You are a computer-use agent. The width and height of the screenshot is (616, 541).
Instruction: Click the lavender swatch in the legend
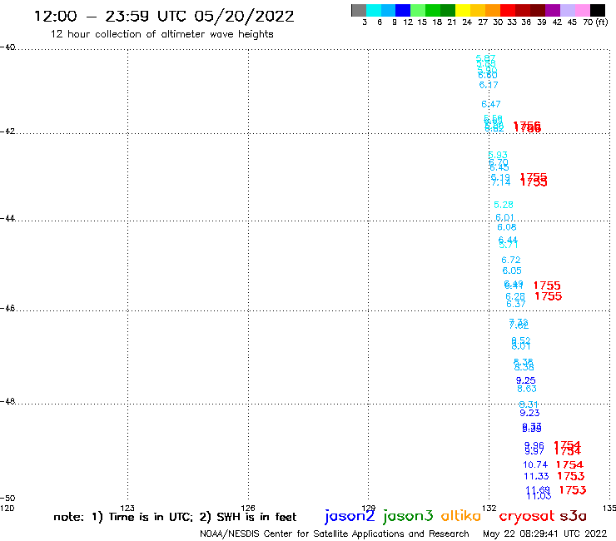(568, 10)
